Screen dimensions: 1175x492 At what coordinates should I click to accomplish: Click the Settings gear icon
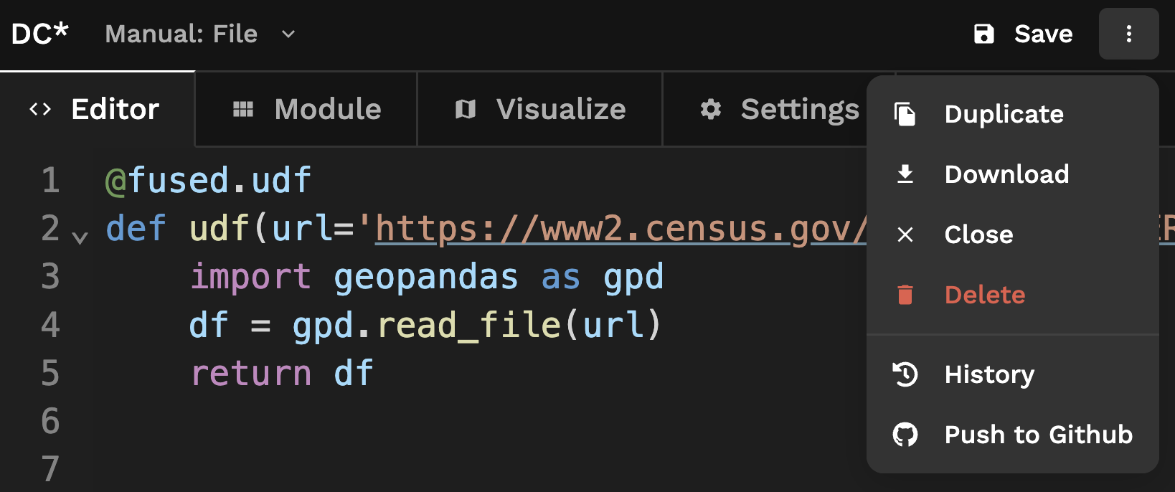(x=710, y=109)
